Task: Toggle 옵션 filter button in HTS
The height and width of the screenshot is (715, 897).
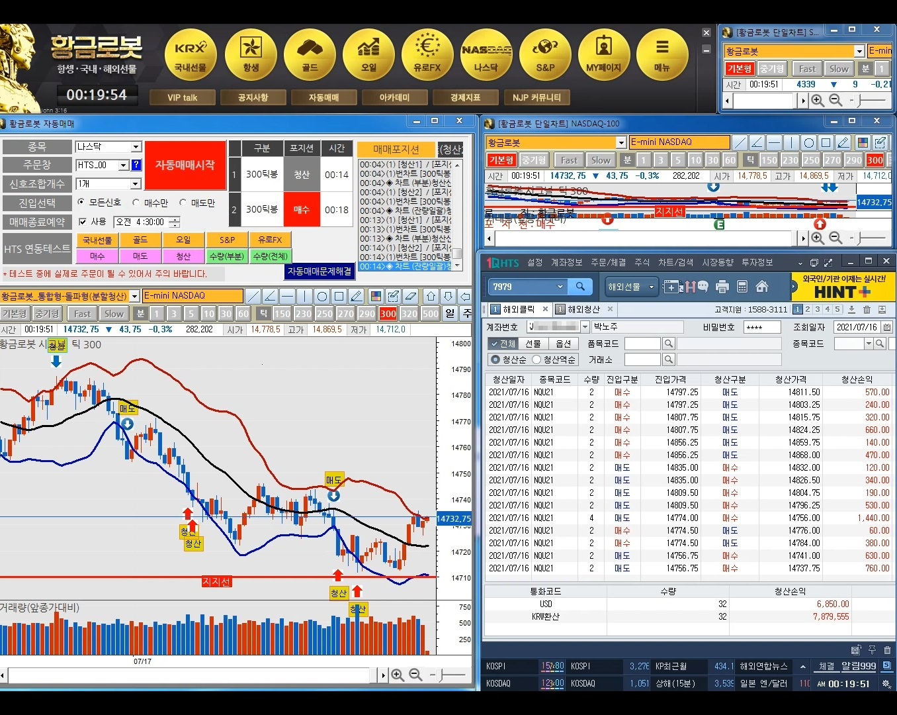Action: [x=563, y=344]
